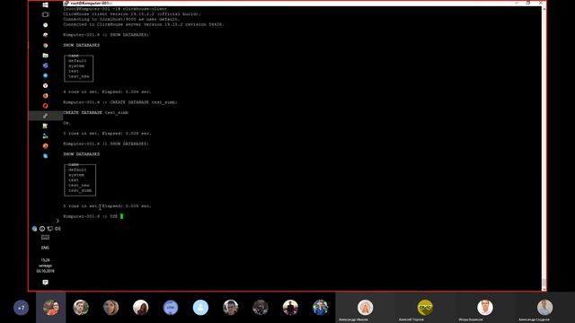Screen dimensions: 575x323
Task: Select the light-blue default silhouette avatar
Action: tap(200, 308)
